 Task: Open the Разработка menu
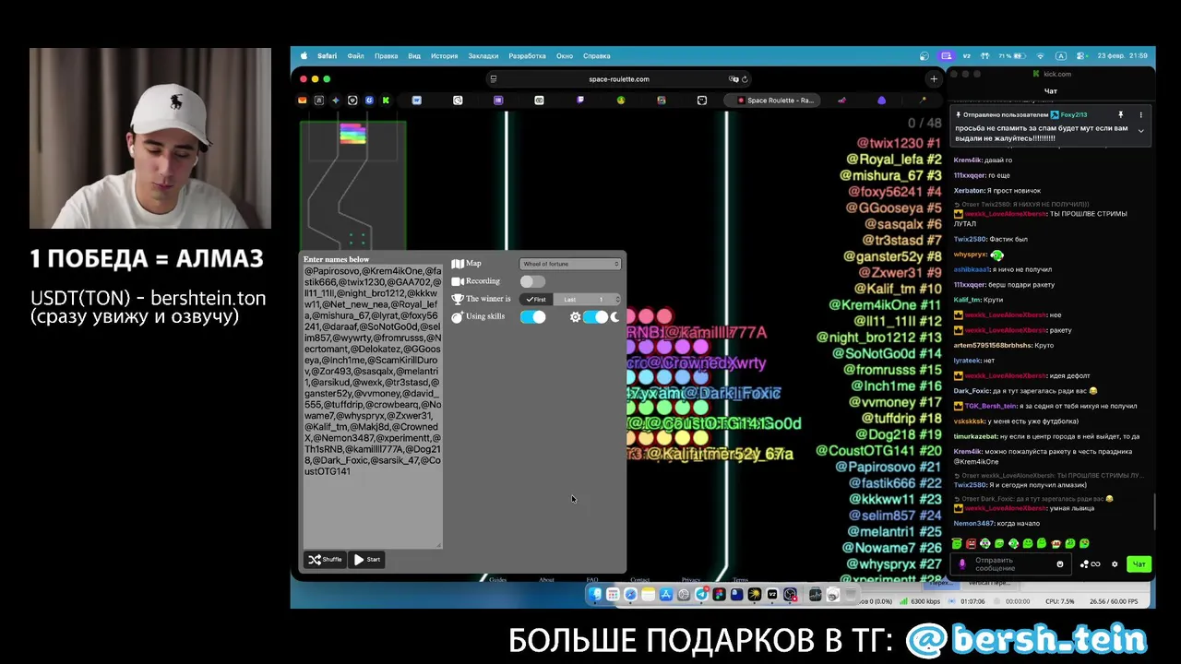click(x=527, y=55)
